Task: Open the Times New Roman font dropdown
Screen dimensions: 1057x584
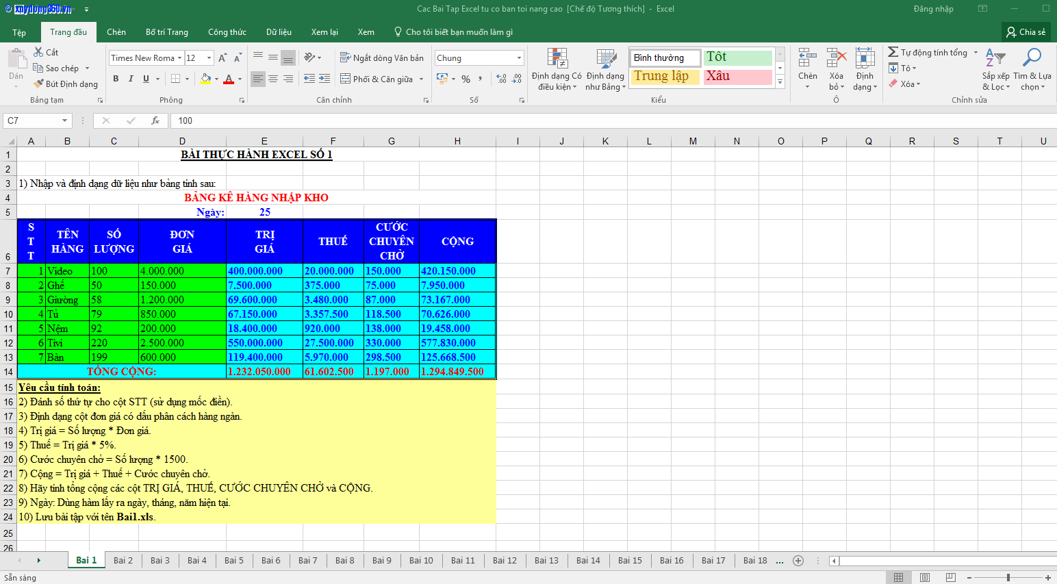Action: pyautogui.click(x=180, y=58)
